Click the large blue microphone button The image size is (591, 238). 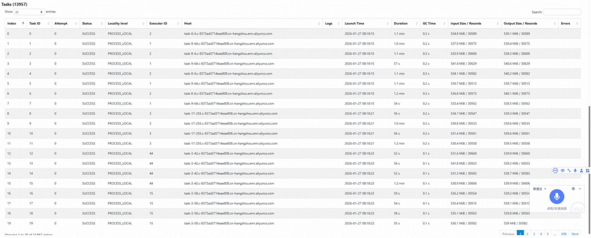[557, 196]
